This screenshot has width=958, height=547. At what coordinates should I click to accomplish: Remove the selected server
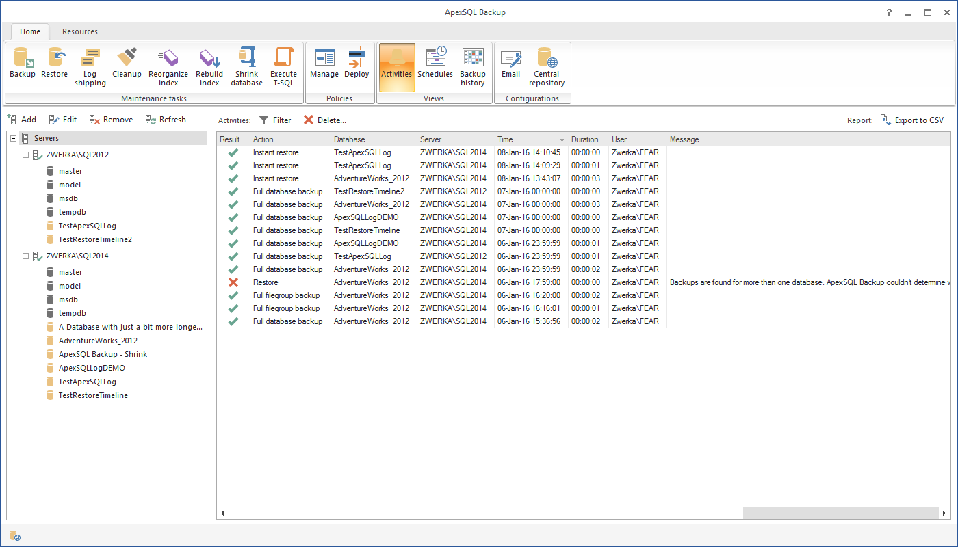112,120
